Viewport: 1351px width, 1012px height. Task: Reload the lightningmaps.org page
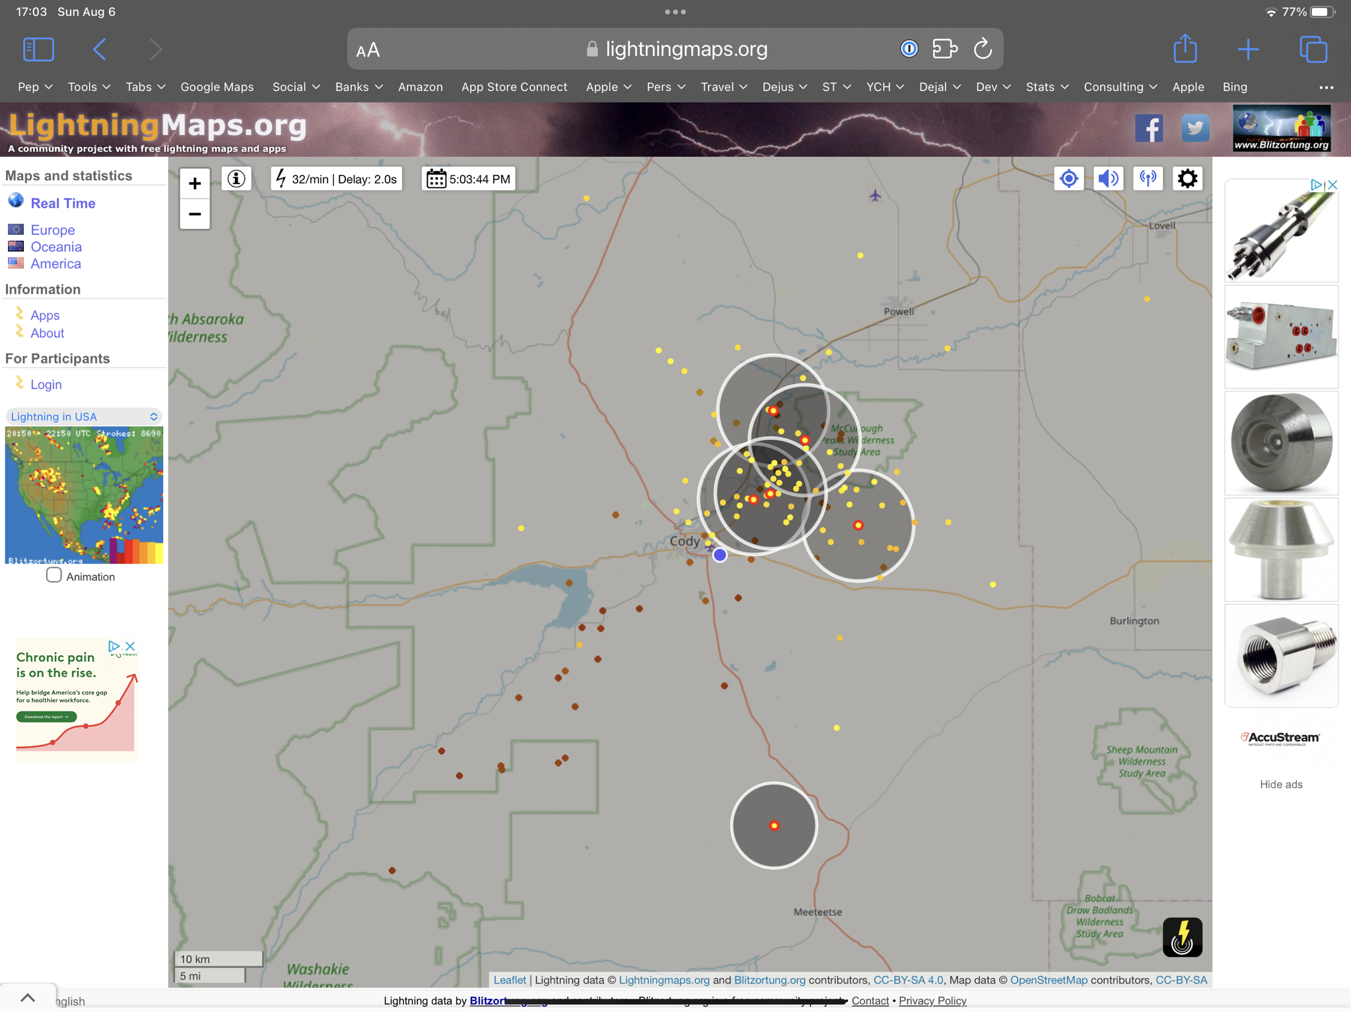(x=983, y=49)
